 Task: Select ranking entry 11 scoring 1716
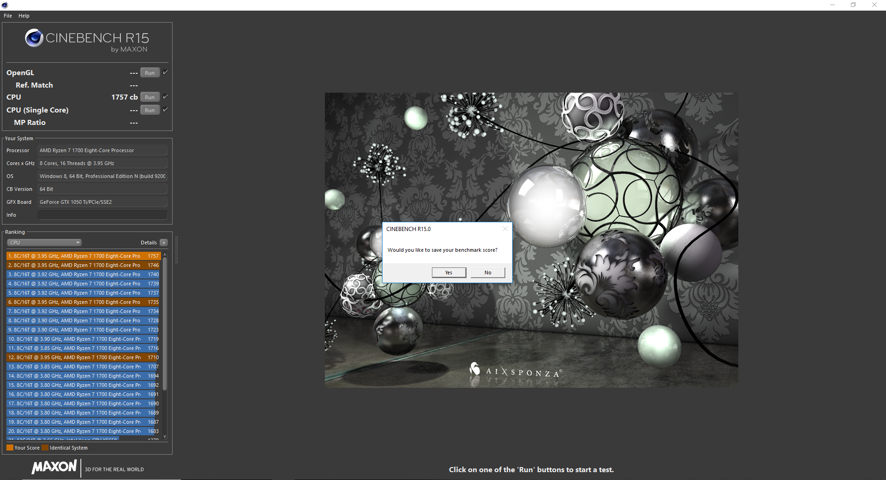(83, 348)
